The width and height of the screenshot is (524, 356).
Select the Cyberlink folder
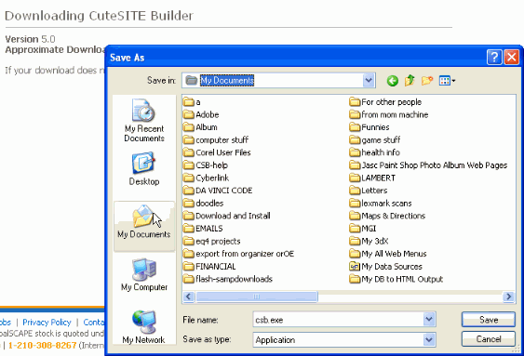[x=207, y=178]
